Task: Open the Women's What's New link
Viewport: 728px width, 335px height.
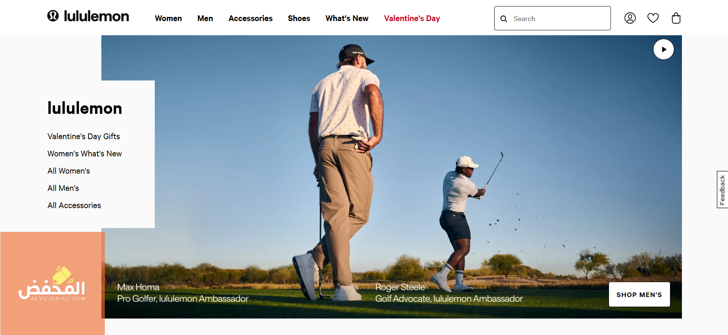Action: coord(84,154)
